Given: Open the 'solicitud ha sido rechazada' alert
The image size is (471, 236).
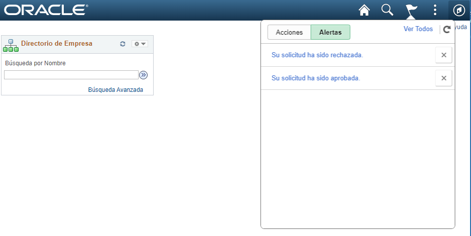Looking at the screenshot, I should point(317,55).
